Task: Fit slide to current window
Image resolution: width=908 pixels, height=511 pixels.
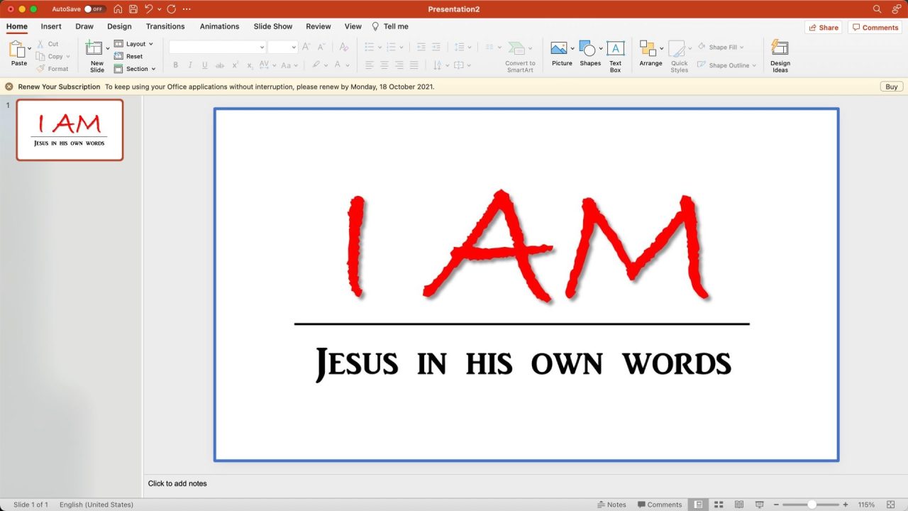Action: click(891, 505)
